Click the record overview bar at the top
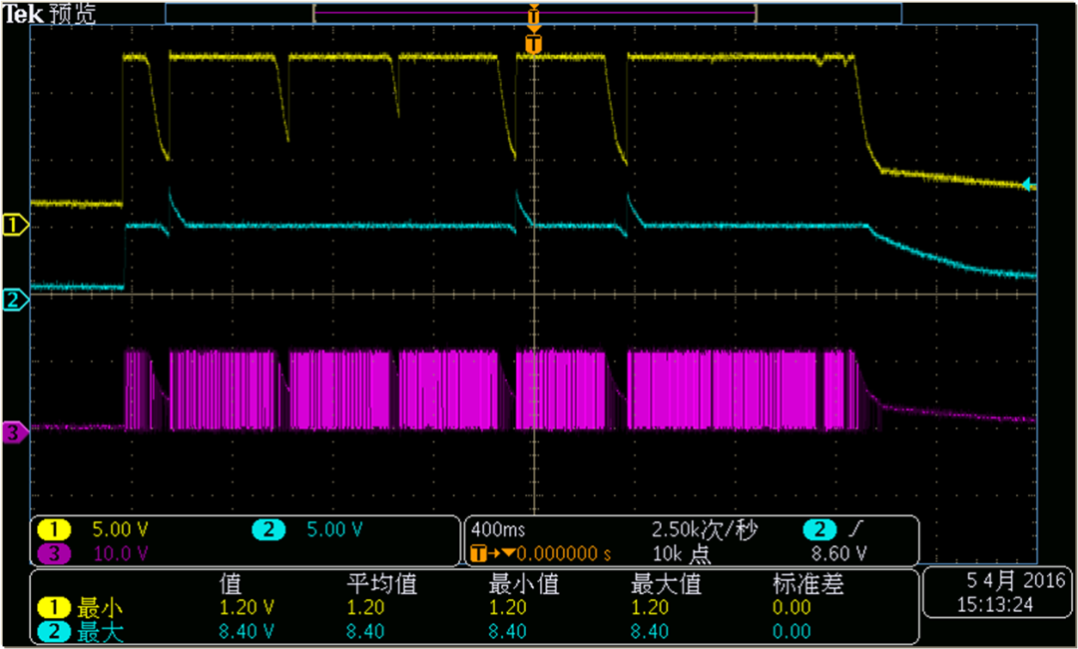 click(533, 12)
